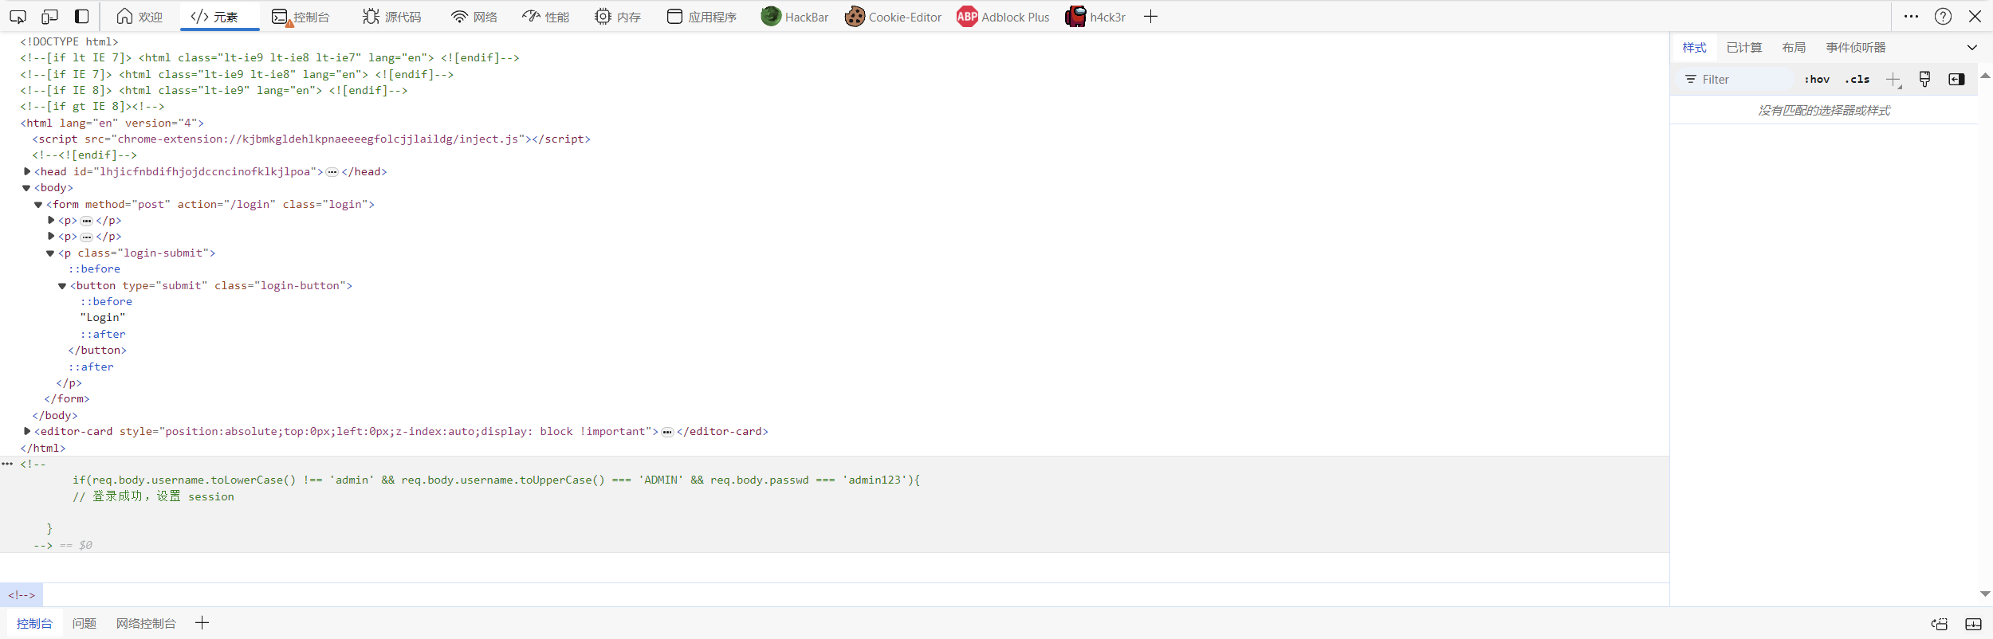Click the styles pane scrollbar down arrow

(1985, 594)
